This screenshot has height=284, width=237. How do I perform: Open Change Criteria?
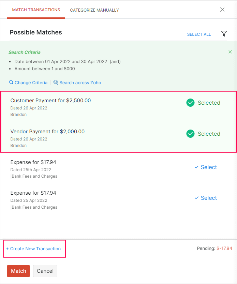[31, 83]
